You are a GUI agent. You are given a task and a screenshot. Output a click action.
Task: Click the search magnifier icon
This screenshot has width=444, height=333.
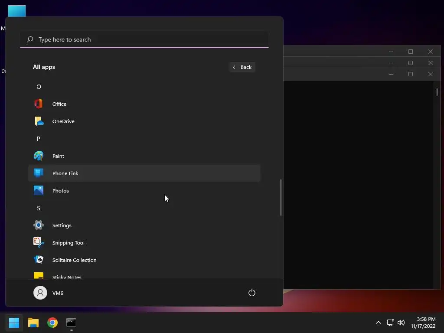[30, 39]
